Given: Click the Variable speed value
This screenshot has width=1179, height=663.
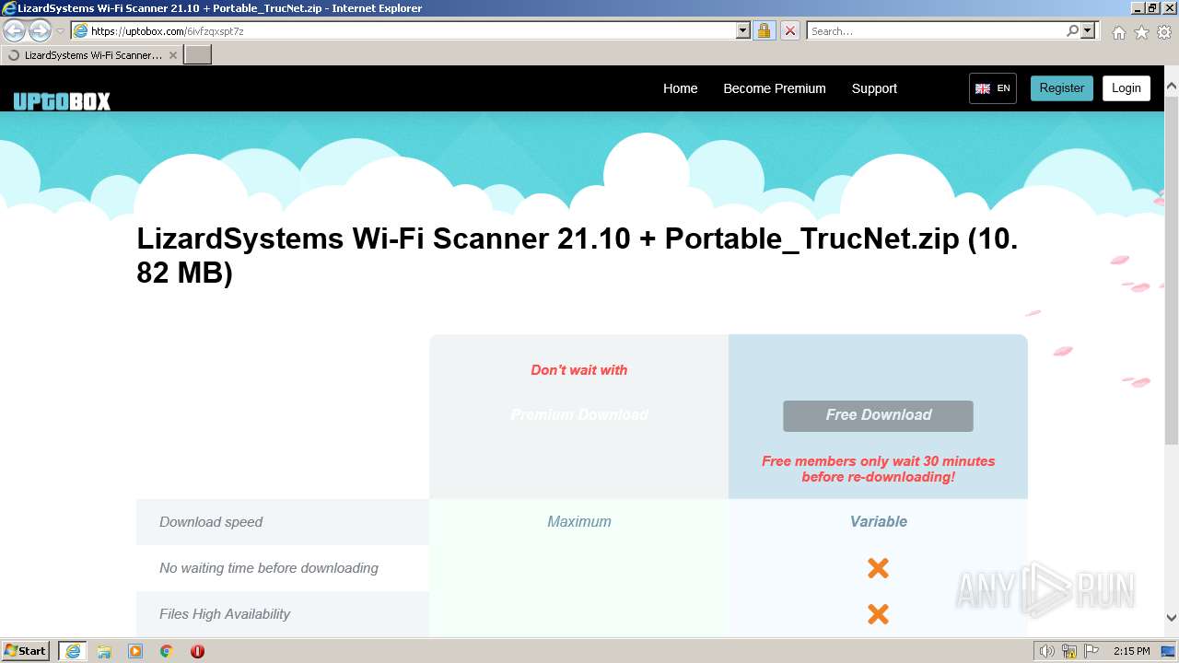Looking at the screenshot, I should 879,522.
